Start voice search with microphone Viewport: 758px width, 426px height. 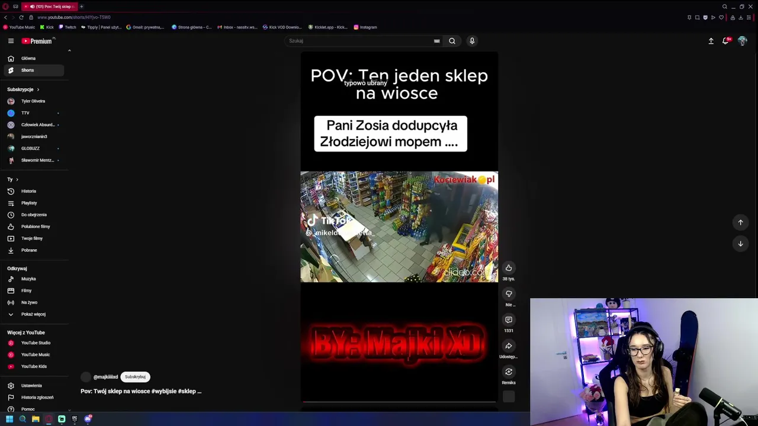pyautogui.click(x=472, y=41)
